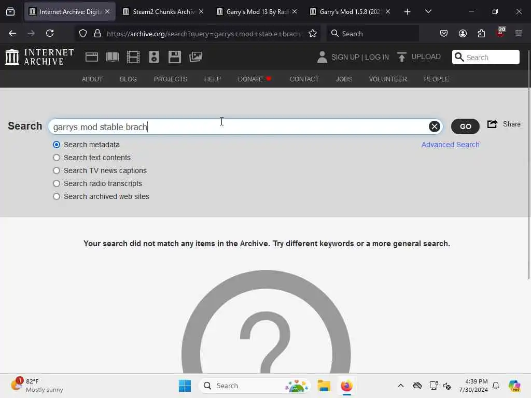Open the Save to Pocket icon
Viewport: 531px width, 398px height.
(x=444, y=33)
